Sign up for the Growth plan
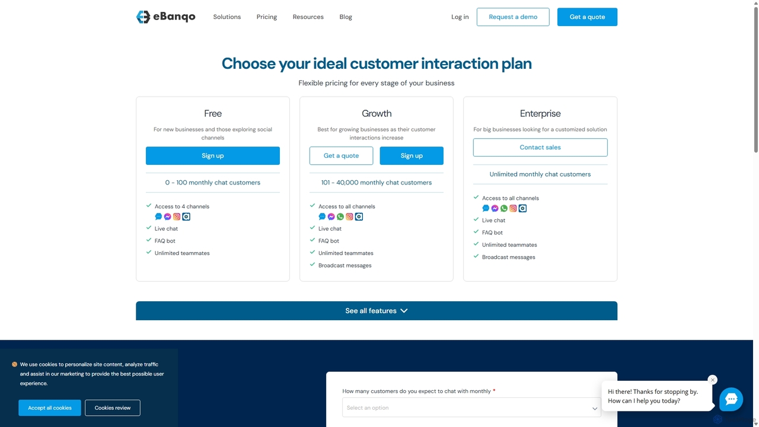The width and height of the screenshot is (759, 427). (412, 155)
